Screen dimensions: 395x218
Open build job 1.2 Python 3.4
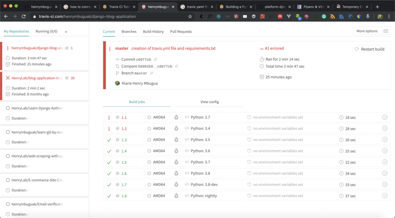tap(246, 128)
